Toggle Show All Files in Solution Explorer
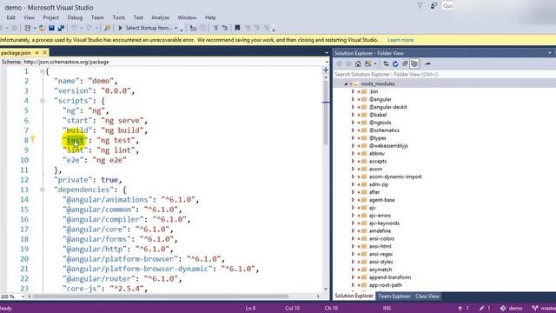This screenshot has height=313, width=556. 414,63
